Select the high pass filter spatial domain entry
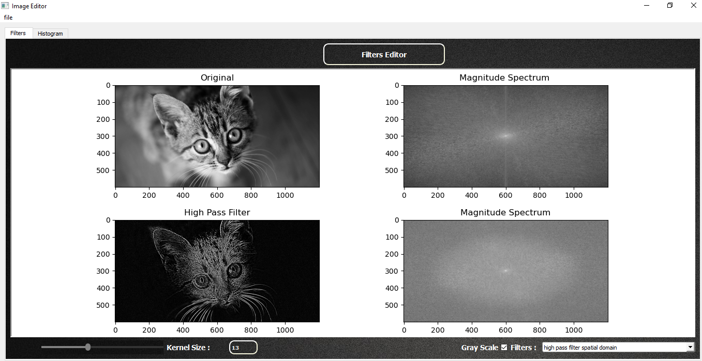Screen dimensions: 702x361 pyautogui.click(x=595, y=347)
